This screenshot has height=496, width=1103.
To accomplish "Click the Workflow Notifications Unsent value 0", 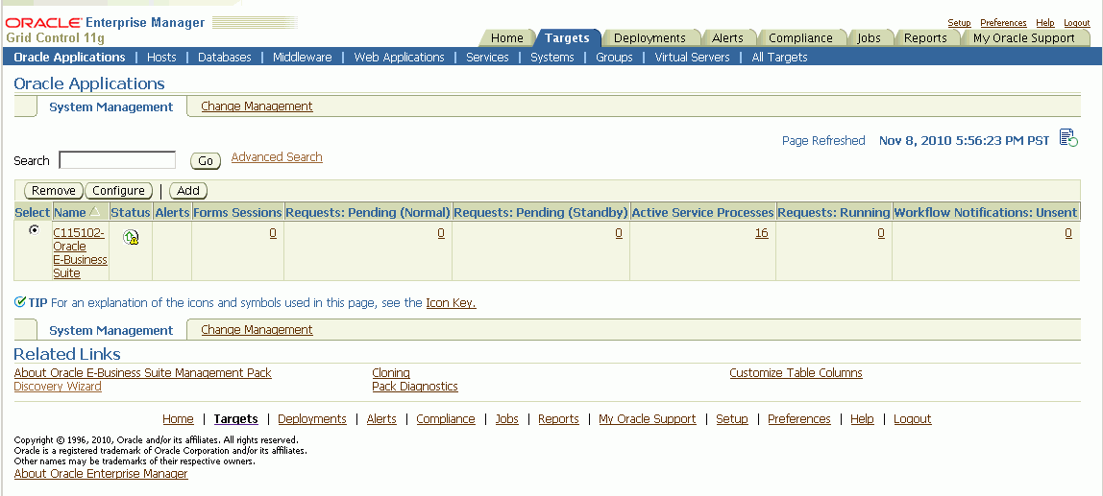I will tap(1068, 233).
